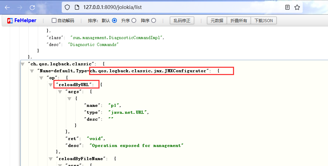The image size is (328, 166).
Task: Click the FeHelper logo icon
Action: pyautogui.click(x=10, y=21)
